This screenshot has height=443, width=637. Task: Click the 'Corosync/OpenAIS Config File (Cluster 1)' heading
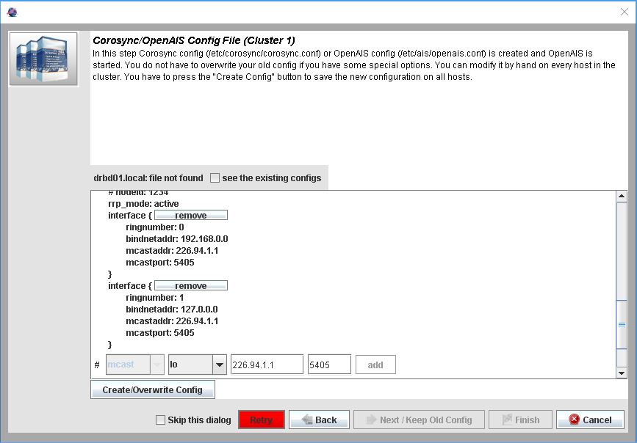pyautogui.click(x=194, y=40)
